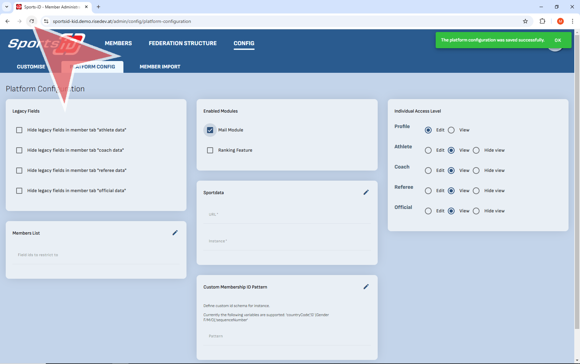Open the browser extensions puzzle icon

tap(542, 21)
